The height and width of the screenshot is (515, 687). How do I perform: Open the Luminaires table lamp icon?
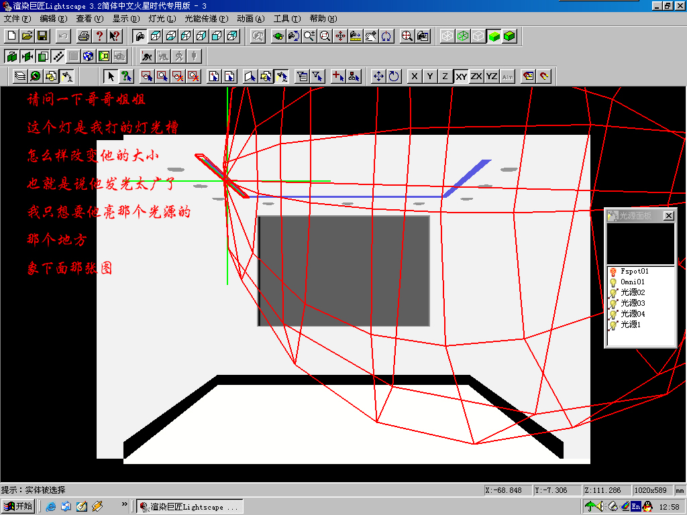66,76
